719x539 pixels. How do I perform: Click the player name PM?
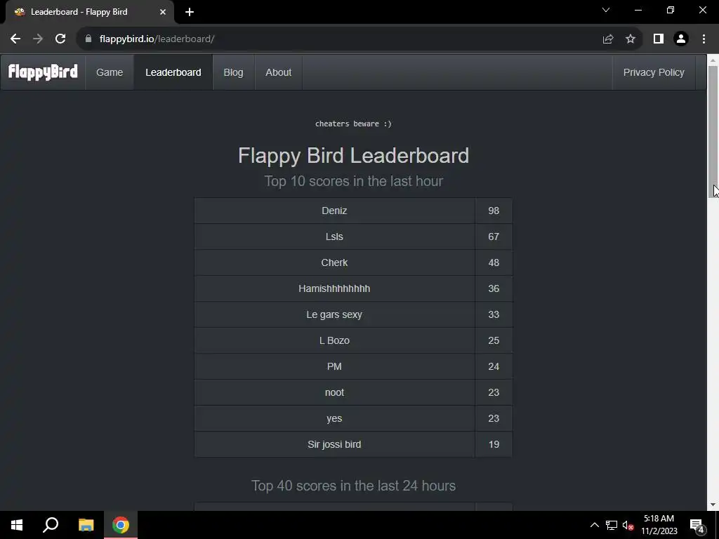tap(334, 366)
